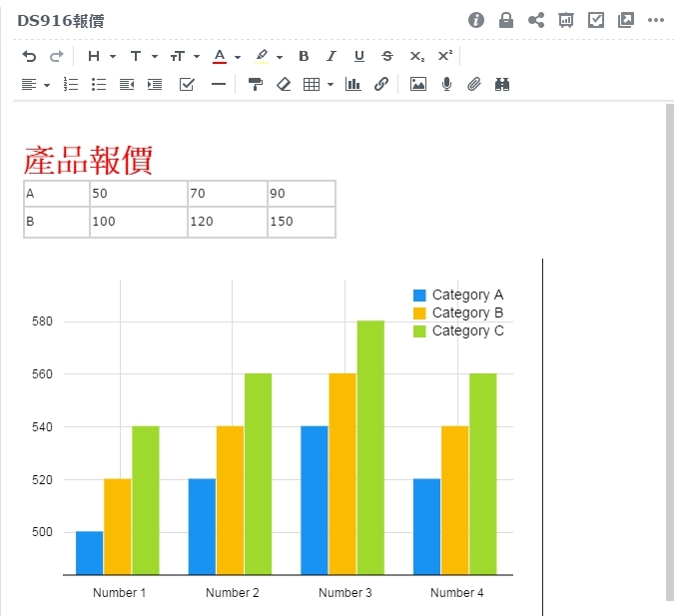Click the insert link icon

coord(380,85)
